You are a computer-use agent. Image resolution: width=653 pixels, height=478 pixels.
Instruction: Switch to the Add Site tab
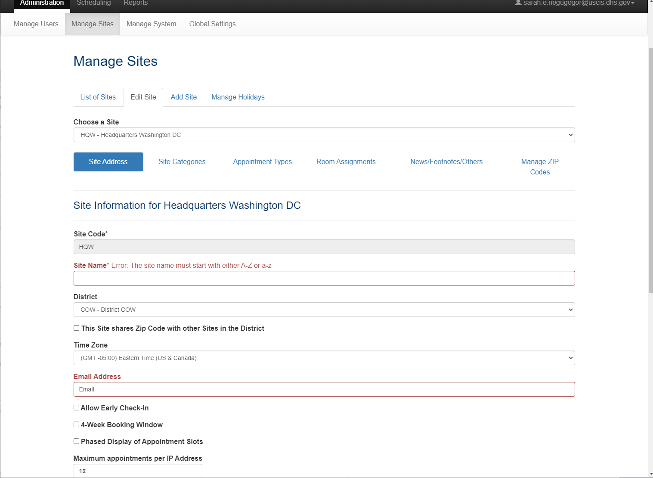(x=184, y=97)
